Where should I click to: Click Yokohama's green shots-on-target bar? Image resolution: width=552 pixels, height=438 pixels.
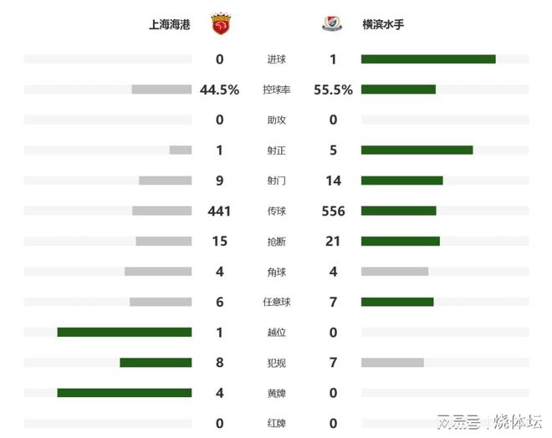(417, 150)
